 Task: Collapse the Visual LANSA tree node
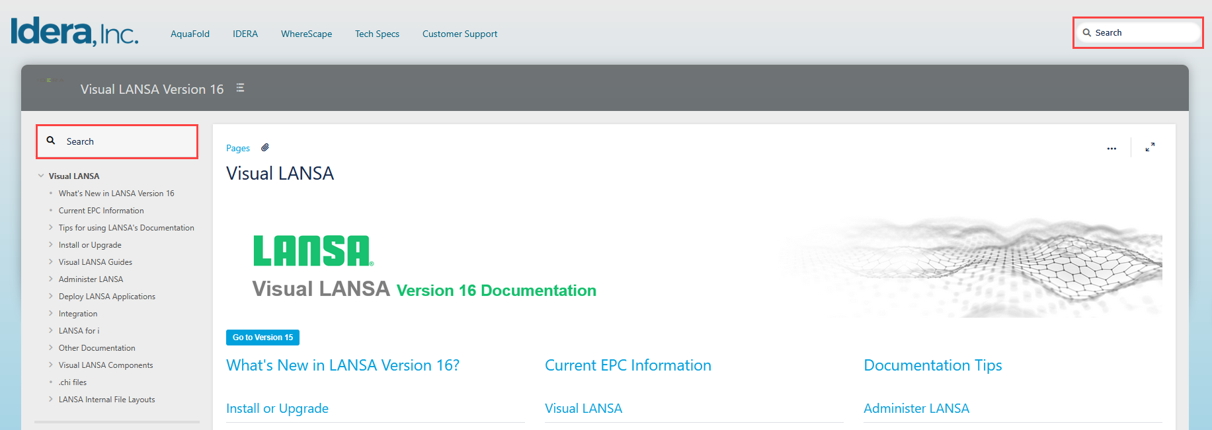click(41, 176)
